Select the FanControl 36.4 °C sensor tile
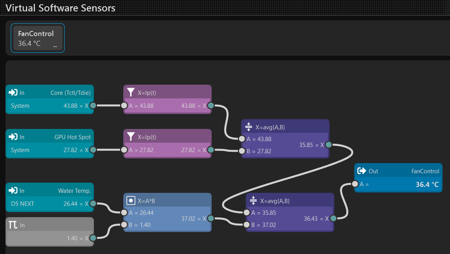Image resolution: width=450 pixels, height=254 pixels. [36, 38]
